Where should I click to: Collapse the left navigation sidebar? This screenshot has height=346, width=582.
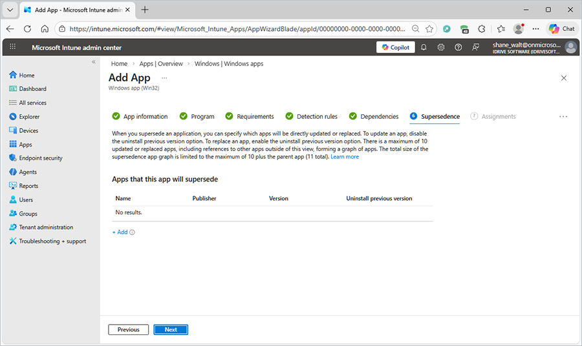click(x=93, y=62)
